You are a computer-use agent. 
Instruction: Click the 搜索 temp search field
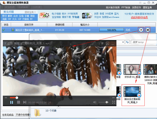pyautogui.click(x=144, y=42)
